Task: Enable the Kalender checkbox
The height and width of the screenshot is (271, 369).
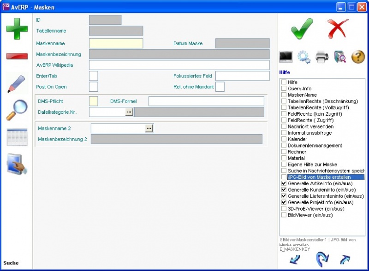Action: (284, 139)
